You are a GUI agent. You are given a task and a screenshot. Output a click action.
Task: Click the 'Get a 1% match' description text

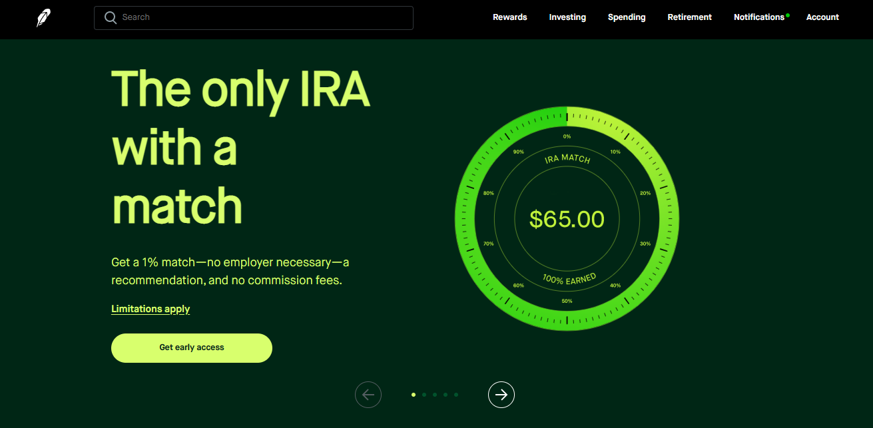pos(230,271)
